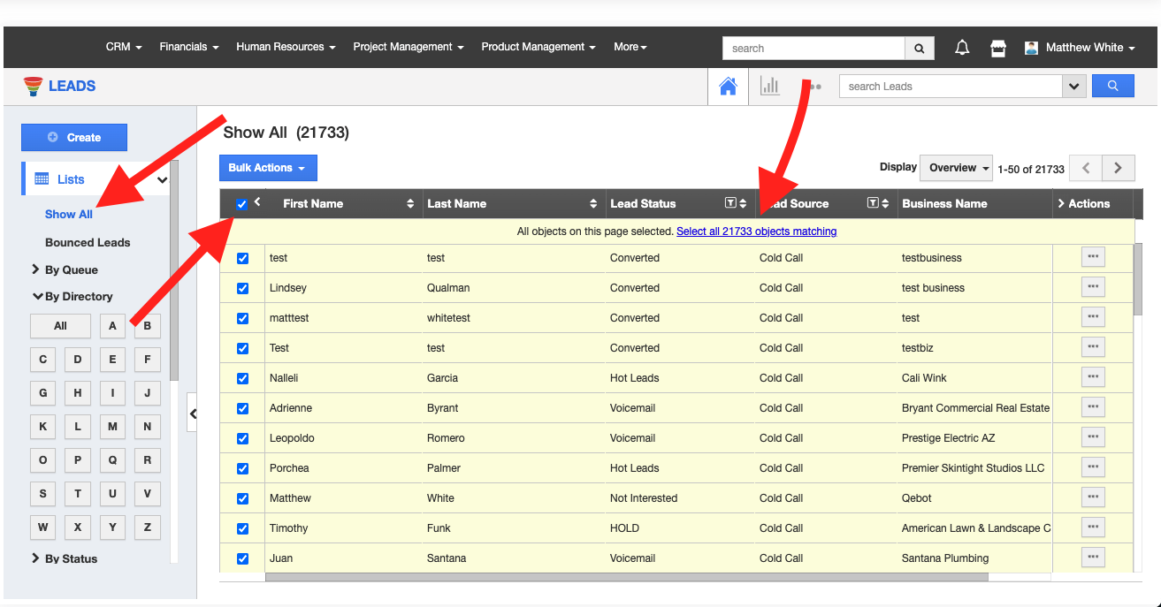This screenshot has height=607, width=1161.
Task: Click the top global search magnifier icon
Action: (x=920, y=49)
